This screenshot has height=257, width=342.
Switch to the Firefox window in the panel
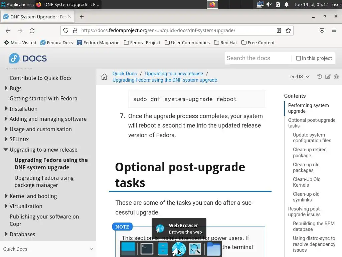[x=67, y=4]
